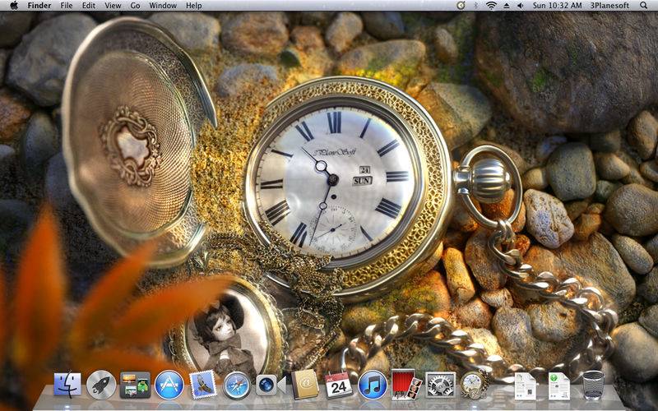Open Mail stamp icon in dock
658x411 pixels.
(202, 385)
